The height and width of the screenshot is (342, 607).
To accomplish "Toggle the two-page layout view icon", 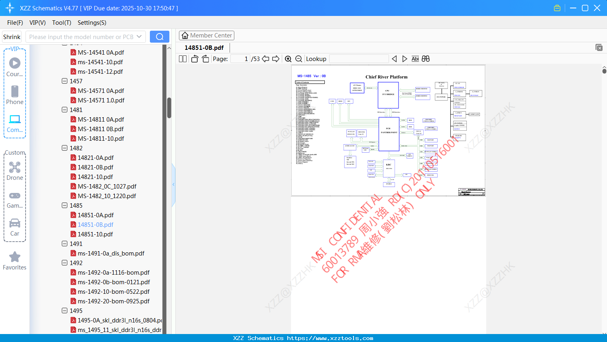I will tap(183, 59).
